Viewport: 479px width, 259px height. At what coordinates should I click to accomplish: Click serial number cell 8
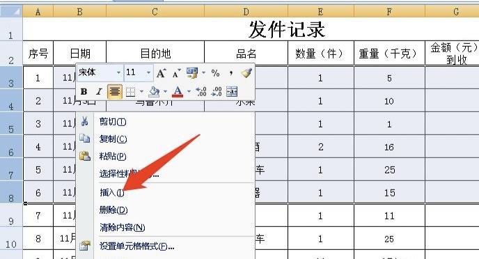(38, 239)
